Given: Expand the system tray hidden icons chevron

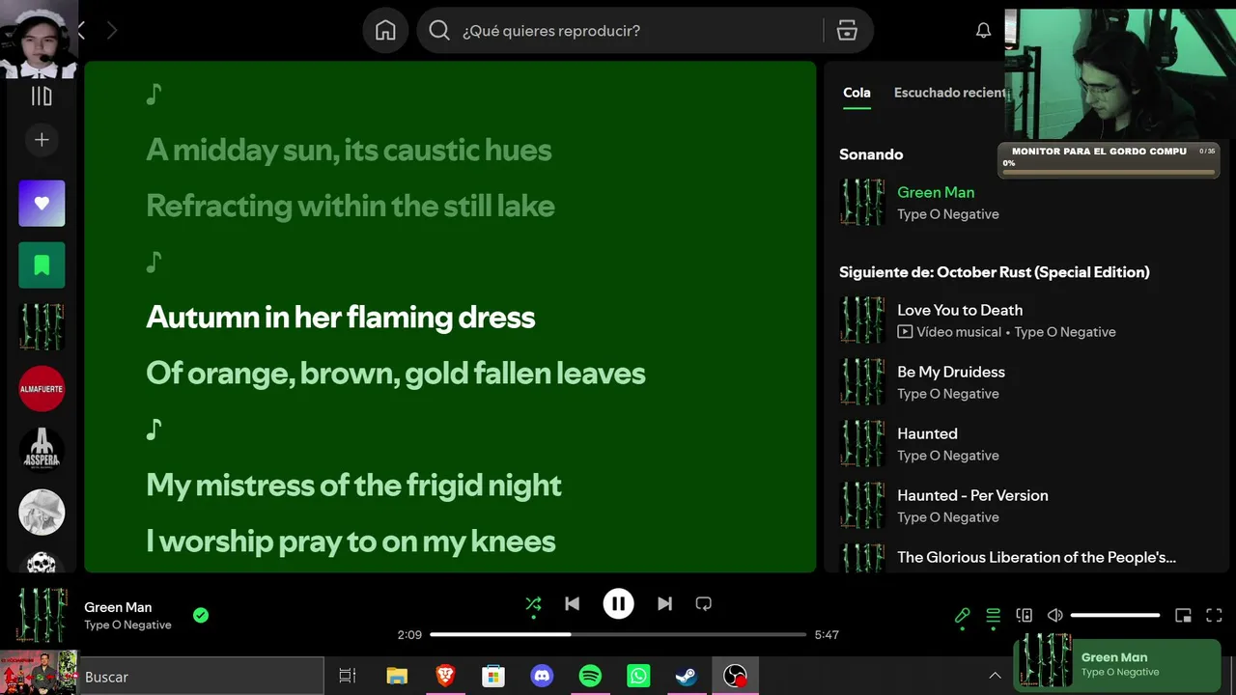Looking at the screenshot, I should [995, 676].
